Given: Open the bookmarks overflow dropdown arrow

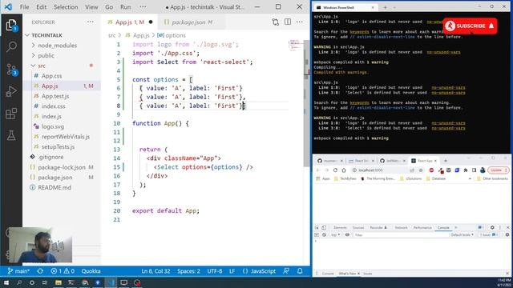Looking at the screenshot, I should point(470,178).
